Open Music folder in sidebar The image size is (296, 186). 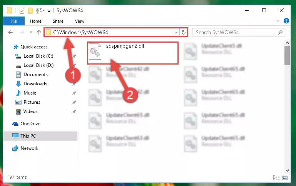(30, 93)
